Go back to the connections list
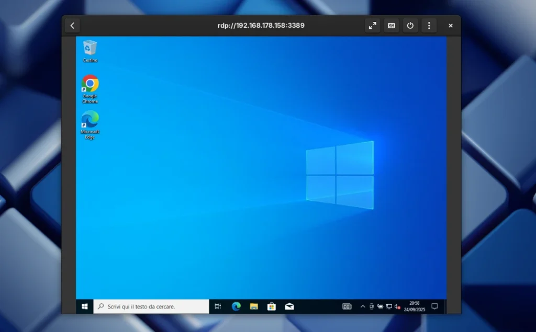 (x=72, y=25)
